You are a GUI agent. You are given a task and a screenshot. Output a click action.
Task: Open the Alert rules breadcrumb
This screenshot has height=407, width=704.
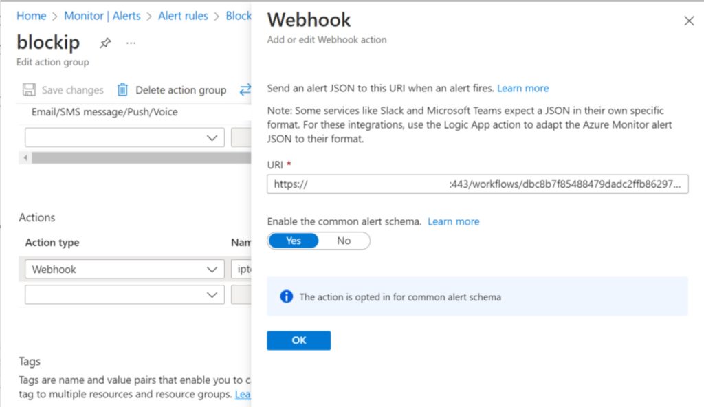pos(183,16)
